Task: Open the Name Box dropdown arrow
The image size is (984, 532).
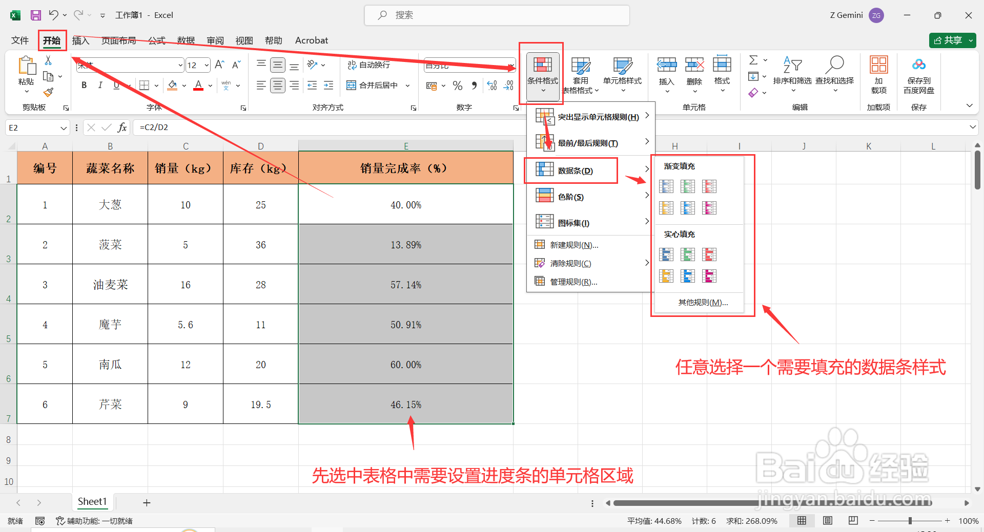Action: coord(63,127)
